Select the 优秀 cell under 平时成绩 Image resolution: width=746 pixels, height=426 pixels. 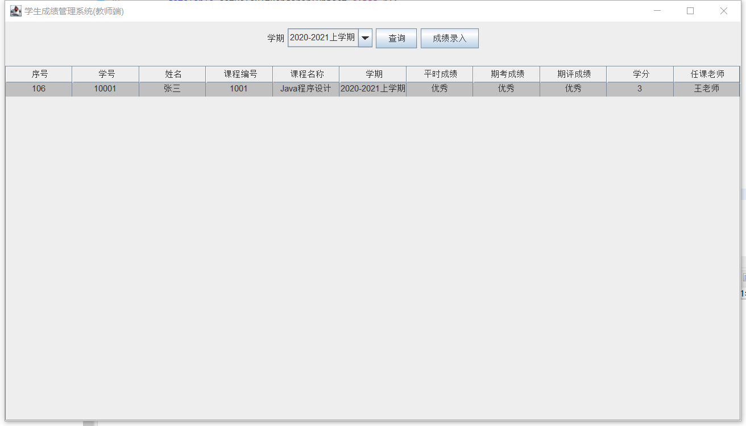[440, 89]
